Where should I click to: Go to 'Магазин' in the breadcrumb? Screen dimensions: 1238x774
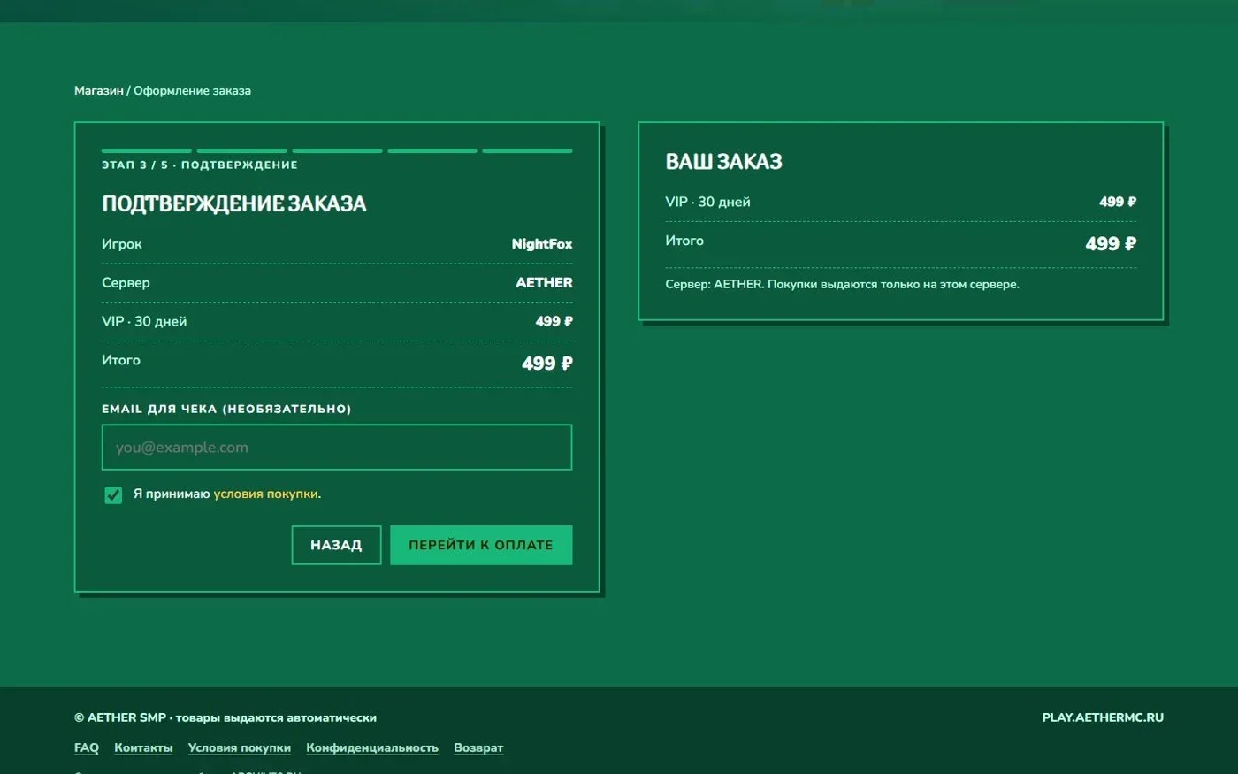click(x=99, y=90)
